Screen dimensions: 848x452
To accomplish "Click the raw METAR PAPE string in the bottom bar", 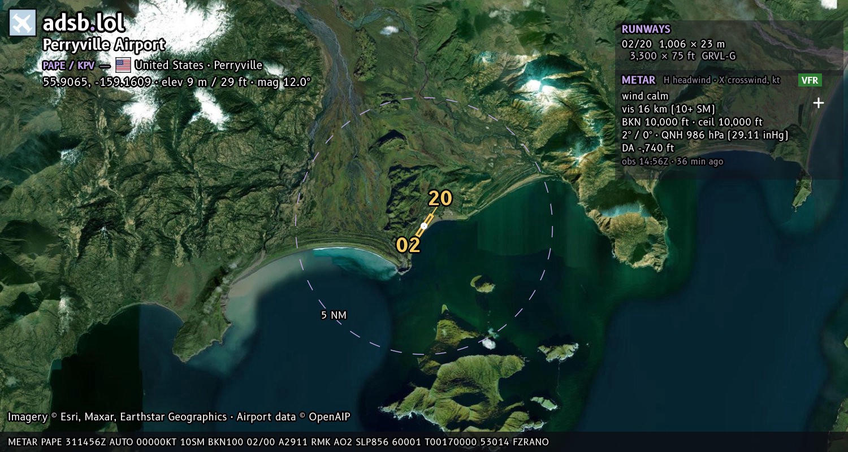I will 278,442.
